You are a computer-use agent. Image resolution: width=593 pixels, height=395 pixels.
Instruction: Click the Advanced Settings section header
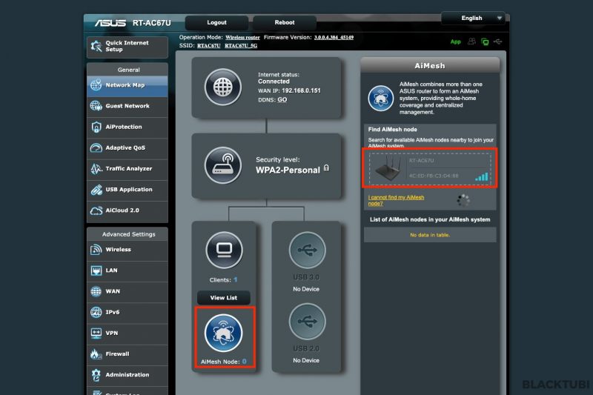click(128, 234)
